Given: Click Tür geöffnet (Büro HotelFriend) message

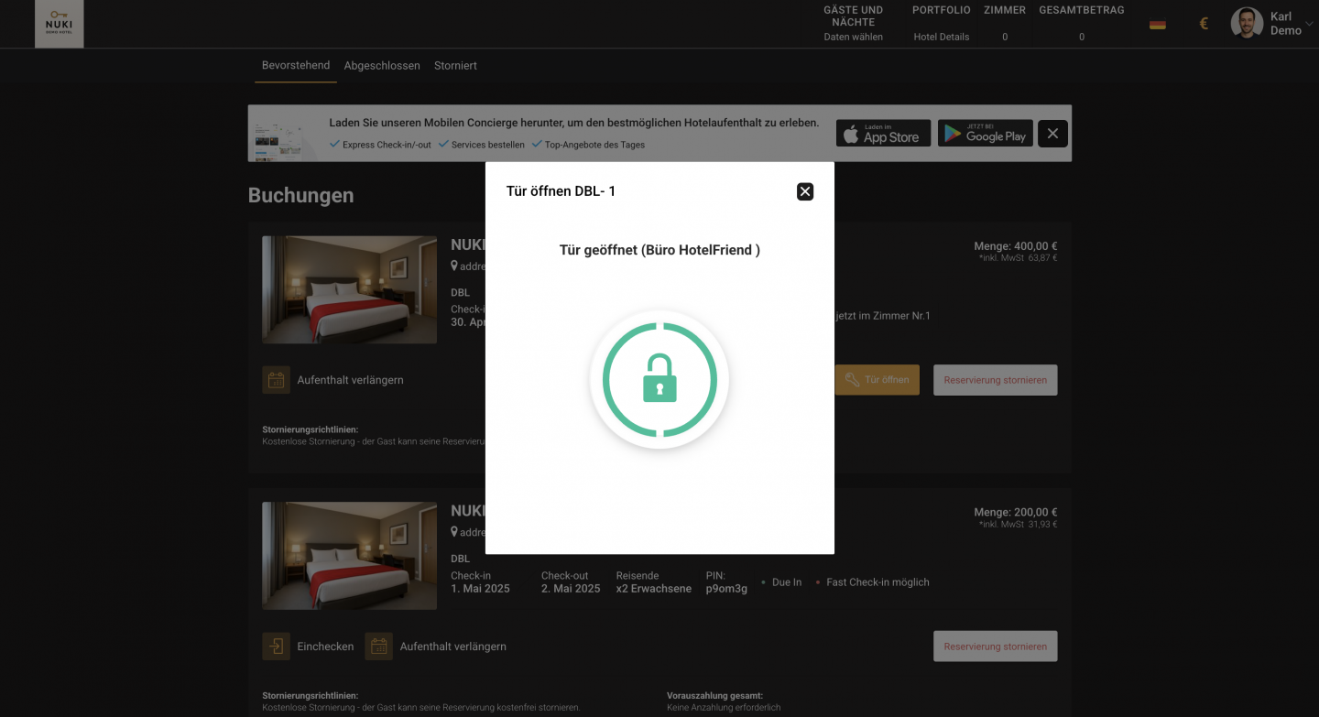Looking at the screenshot, I should pos(659,250).
